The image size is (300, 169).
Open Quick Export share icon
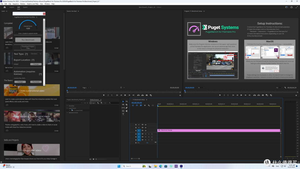[292, 7]
